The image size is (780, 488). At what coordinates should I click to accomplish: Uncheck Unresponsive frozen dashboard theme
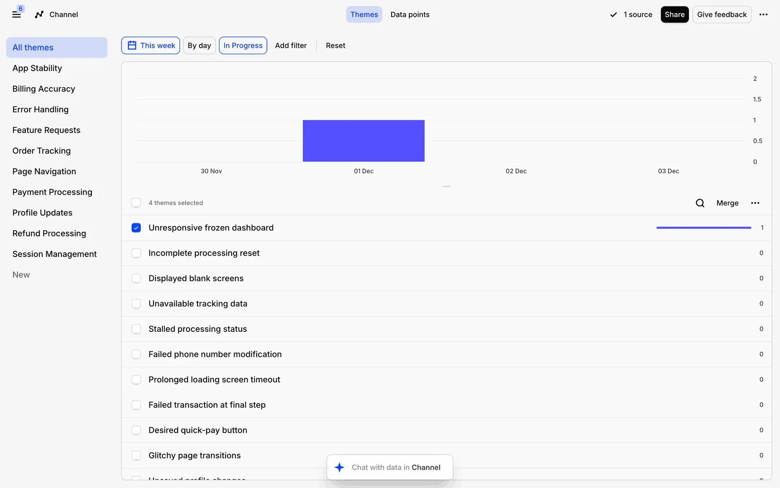coord(136,228)
